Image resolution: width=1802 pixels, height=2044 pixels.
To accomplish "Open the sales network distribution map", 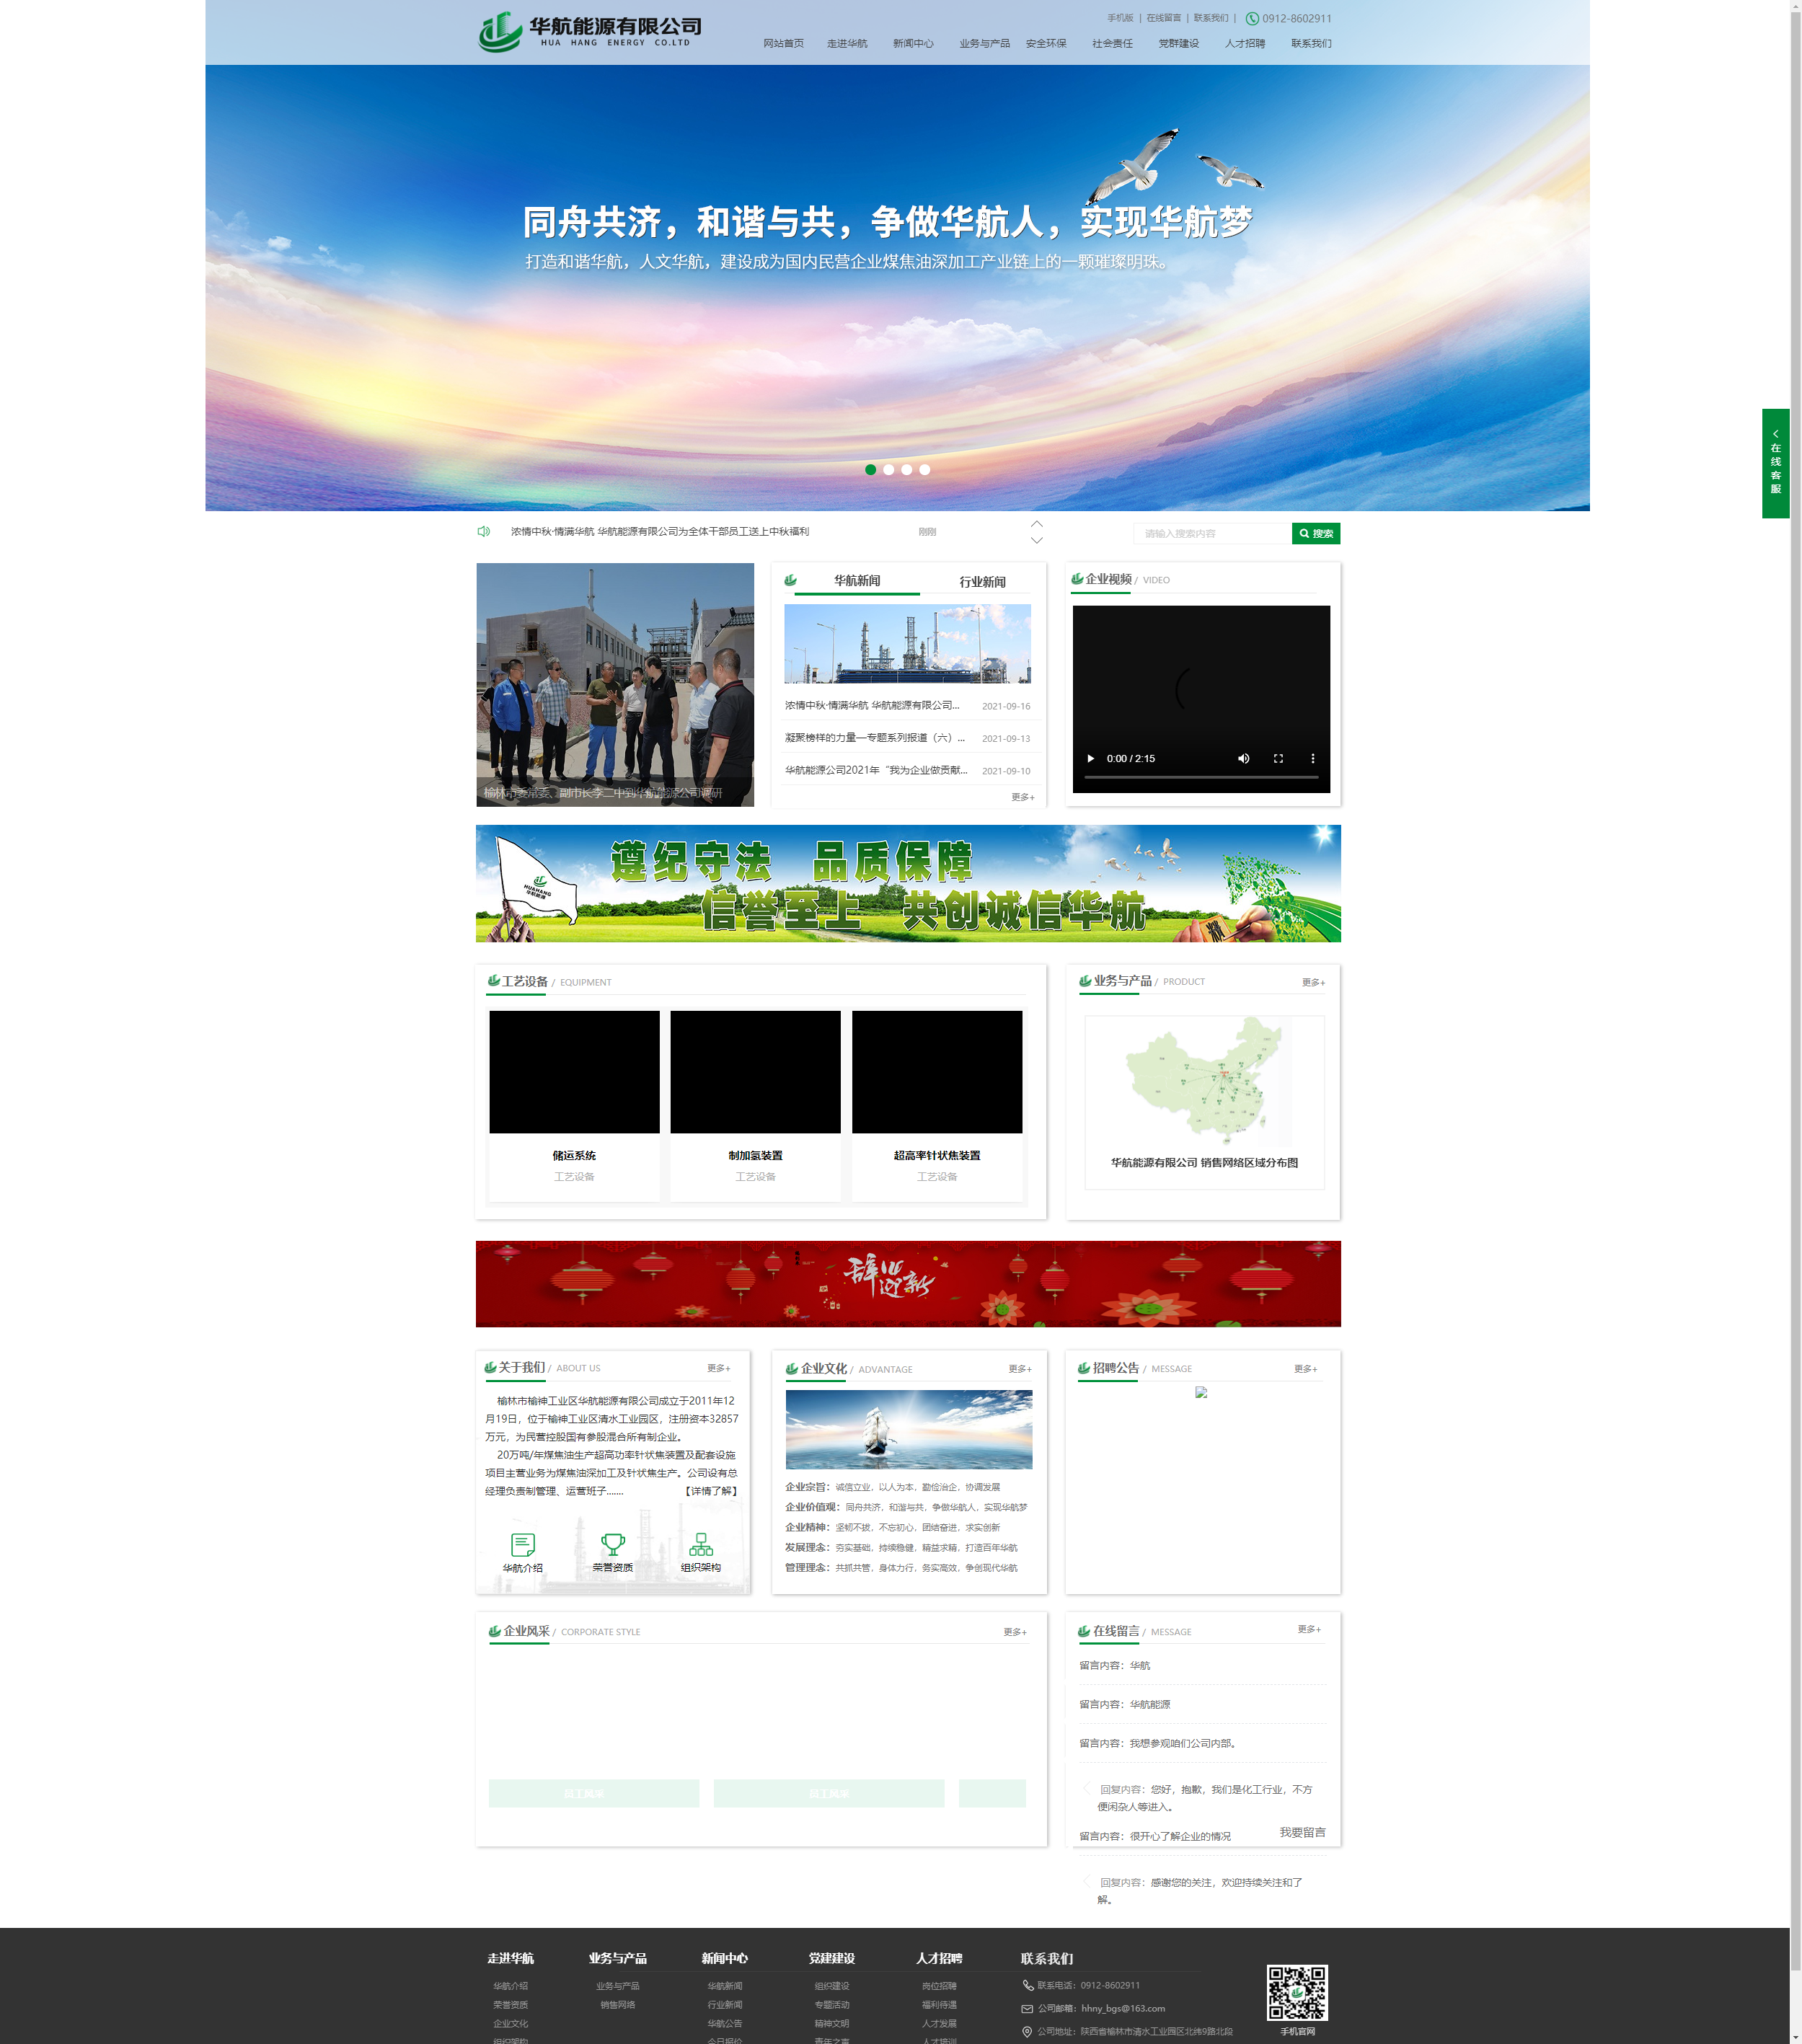I will tap(1204, 1102).
